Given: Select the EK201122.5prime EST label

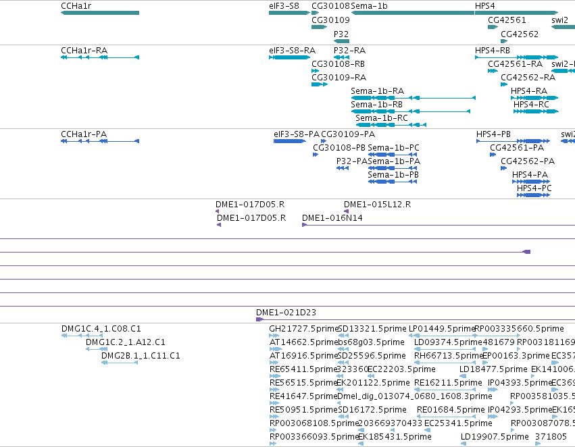Looking at the screenshot, I should 373,383.
